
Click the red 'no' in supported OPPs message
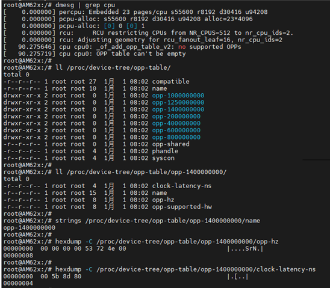[182, 47]
